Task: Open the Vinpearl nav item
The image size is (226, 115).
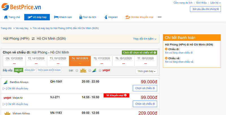Action: point(111,17)
